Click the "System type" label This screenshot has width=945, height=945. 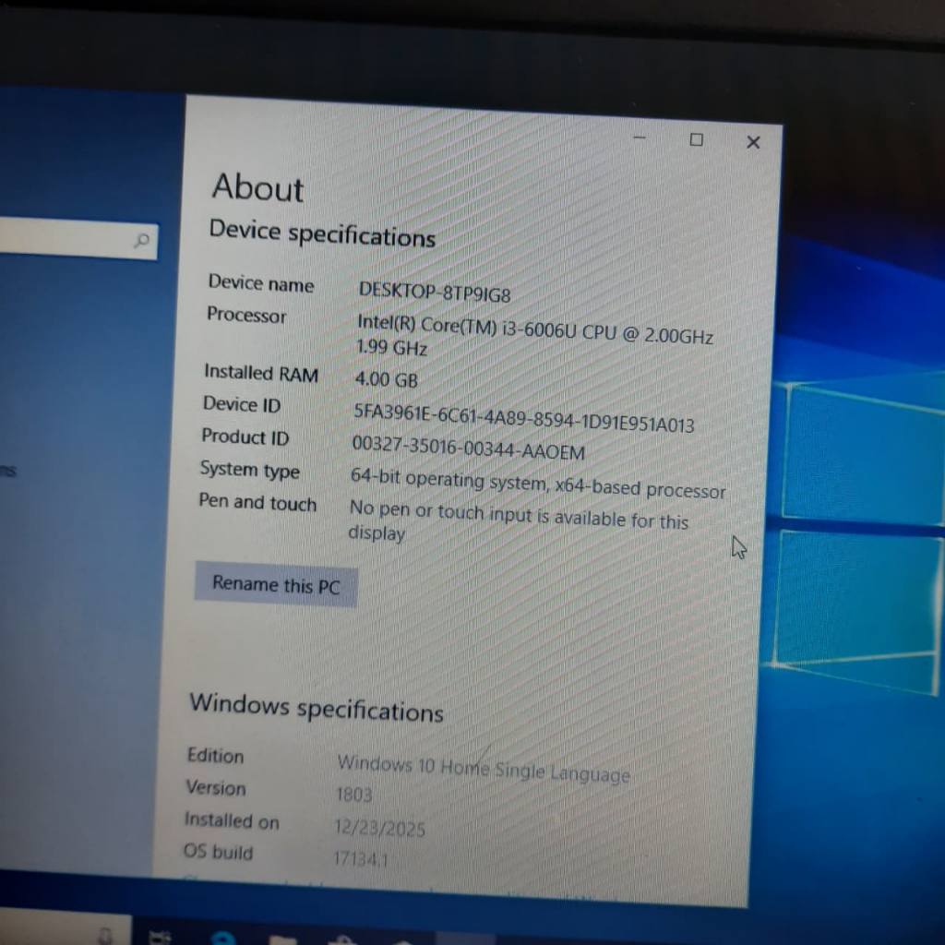[x=249, y=470]
